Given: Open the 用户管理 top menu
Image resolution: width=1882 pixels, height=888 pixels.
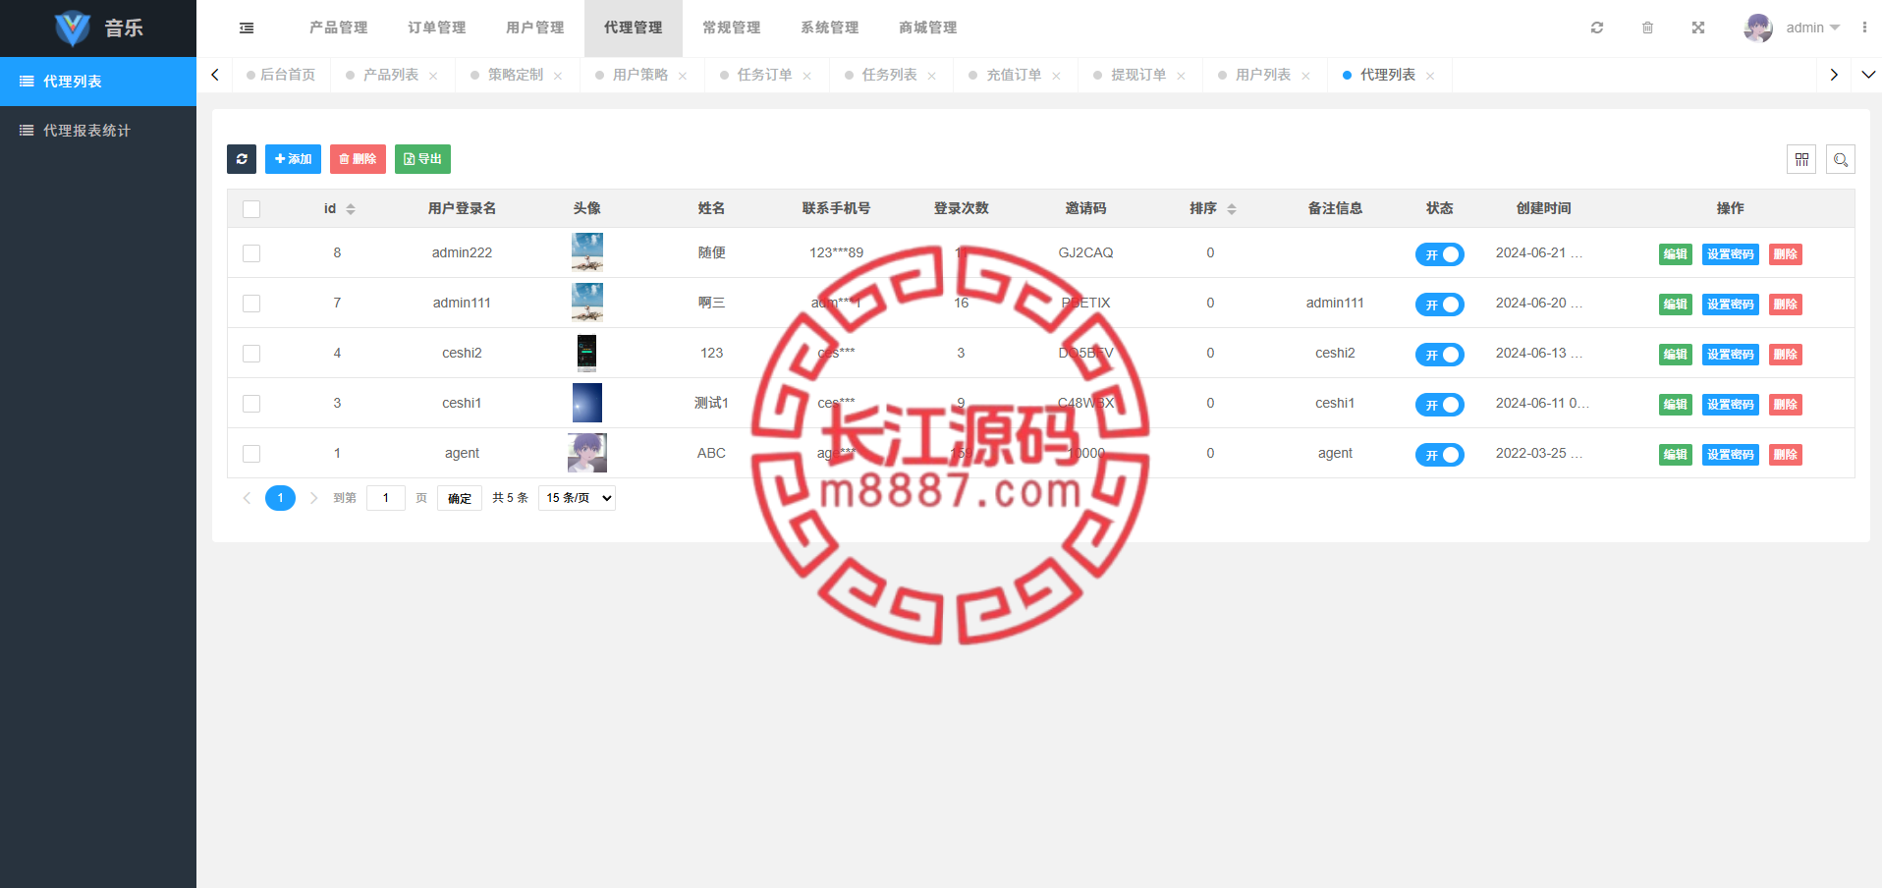Looking at the screenshot, I should [x=535, y=28].
